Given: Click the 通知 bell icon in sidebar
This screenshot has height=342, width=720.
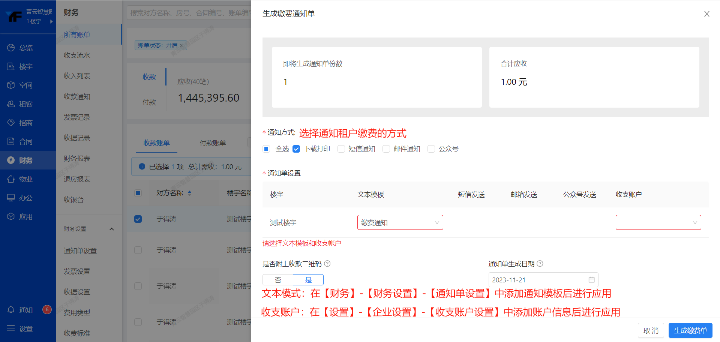Looking at the screenshot, I should [11, 310].
